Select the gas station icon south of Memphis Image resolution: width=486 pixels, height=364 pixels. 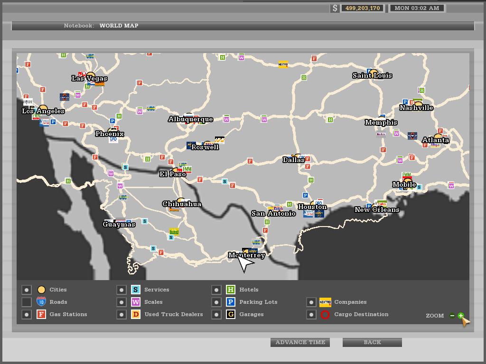click(x=383, y=150)
